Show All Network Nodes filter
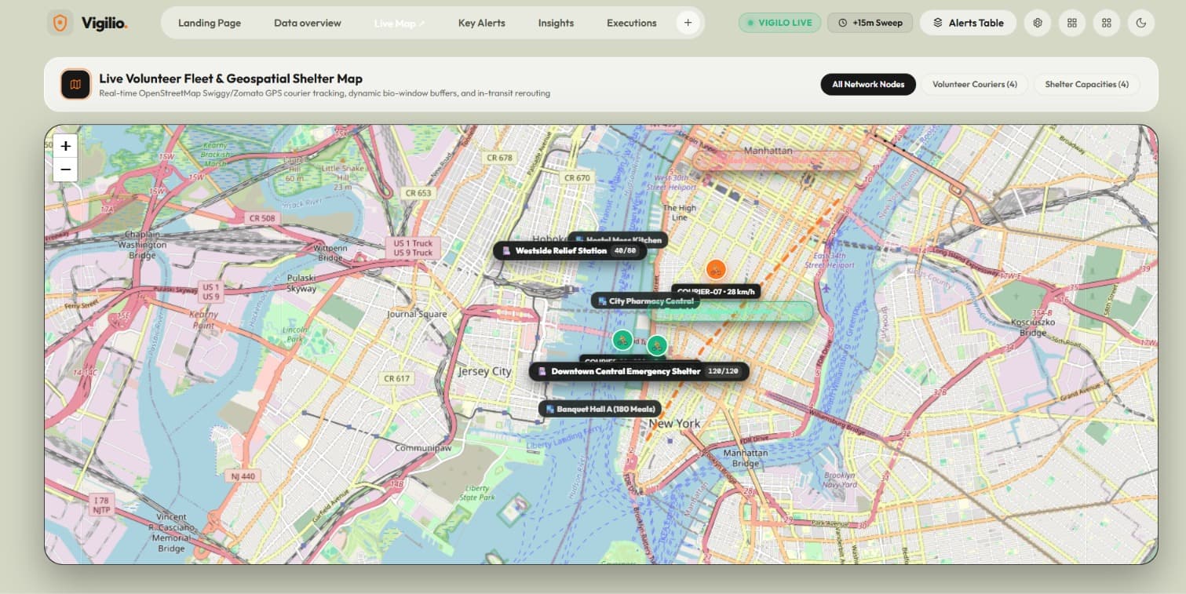Viewport: 1186px width, 594px height. tap(868, 84)
